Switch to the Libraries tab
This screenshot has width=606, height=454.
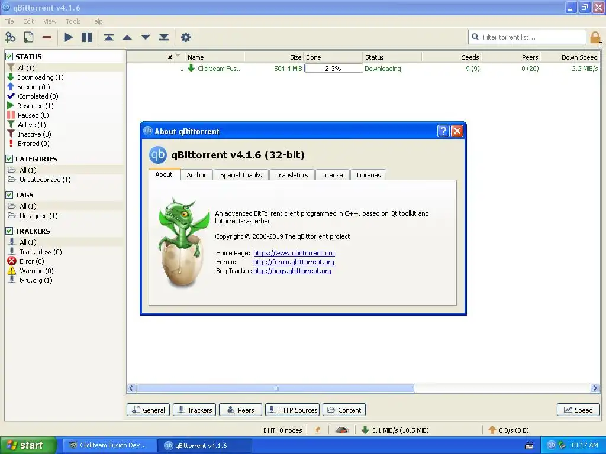pos(369,175)
